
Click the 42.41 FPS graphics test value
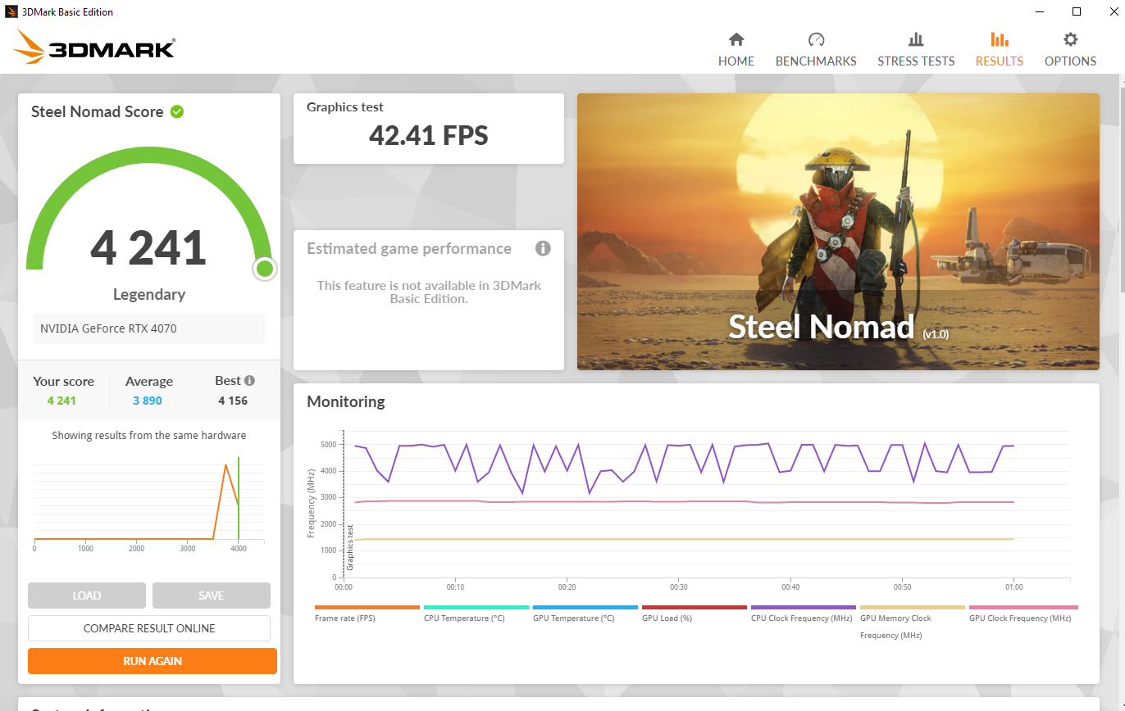point(429,135)
